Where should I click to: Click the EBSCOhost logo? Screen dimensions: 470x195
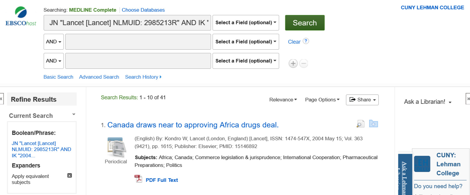tap(21, 16)
